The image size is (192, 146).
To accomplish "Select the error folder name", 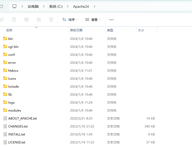I will [x=12, y=63].
